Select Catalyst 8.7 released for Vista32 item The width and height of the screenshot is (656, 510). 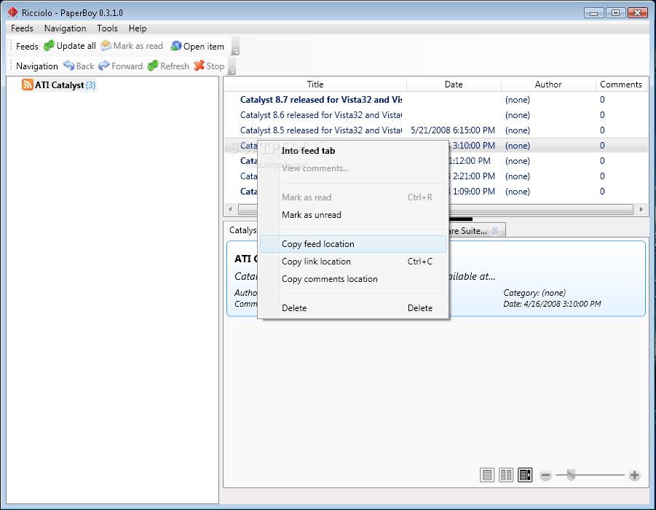click(321, 100)
